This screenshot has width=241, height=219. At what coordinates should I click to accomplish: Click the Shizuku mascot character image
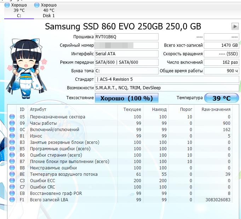tap(27, 68)
